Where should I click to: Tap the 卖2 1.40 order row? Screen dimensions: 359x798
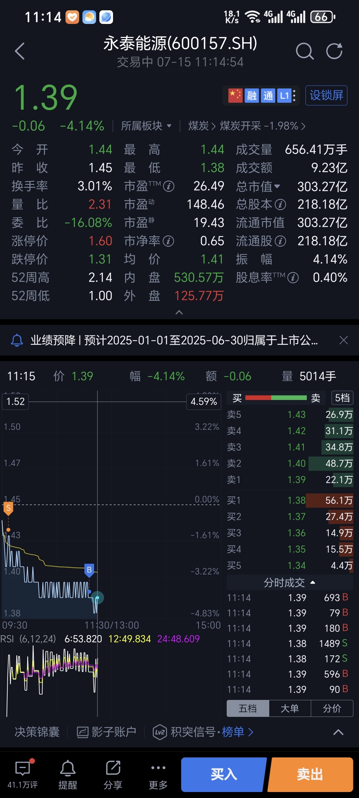coord(290,463)
